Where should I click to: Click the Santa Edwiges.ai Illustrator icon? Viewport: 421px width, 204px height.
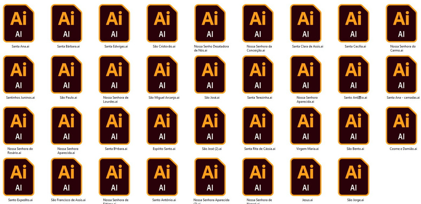click(x=114, y=23)
